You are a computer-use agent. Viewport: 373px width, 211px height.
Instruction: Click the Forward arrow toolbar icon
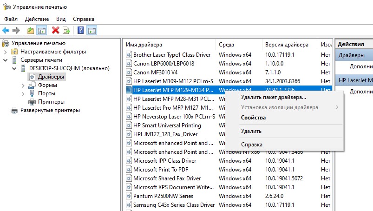pyautogui.click(x=16, y=31)
